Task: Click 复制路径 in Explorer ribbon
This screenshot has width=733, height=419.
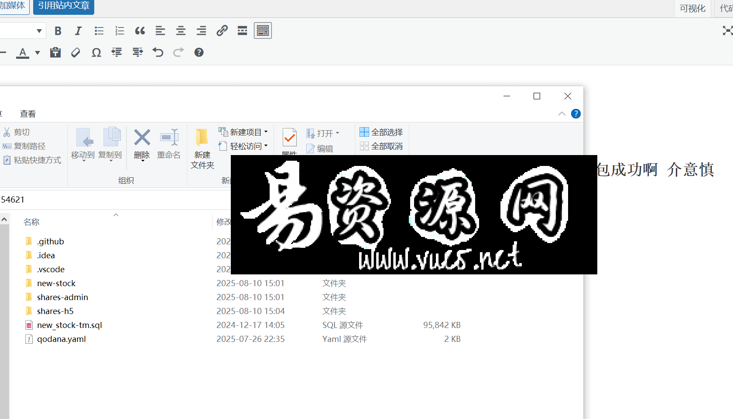Action: pos(24,146)
